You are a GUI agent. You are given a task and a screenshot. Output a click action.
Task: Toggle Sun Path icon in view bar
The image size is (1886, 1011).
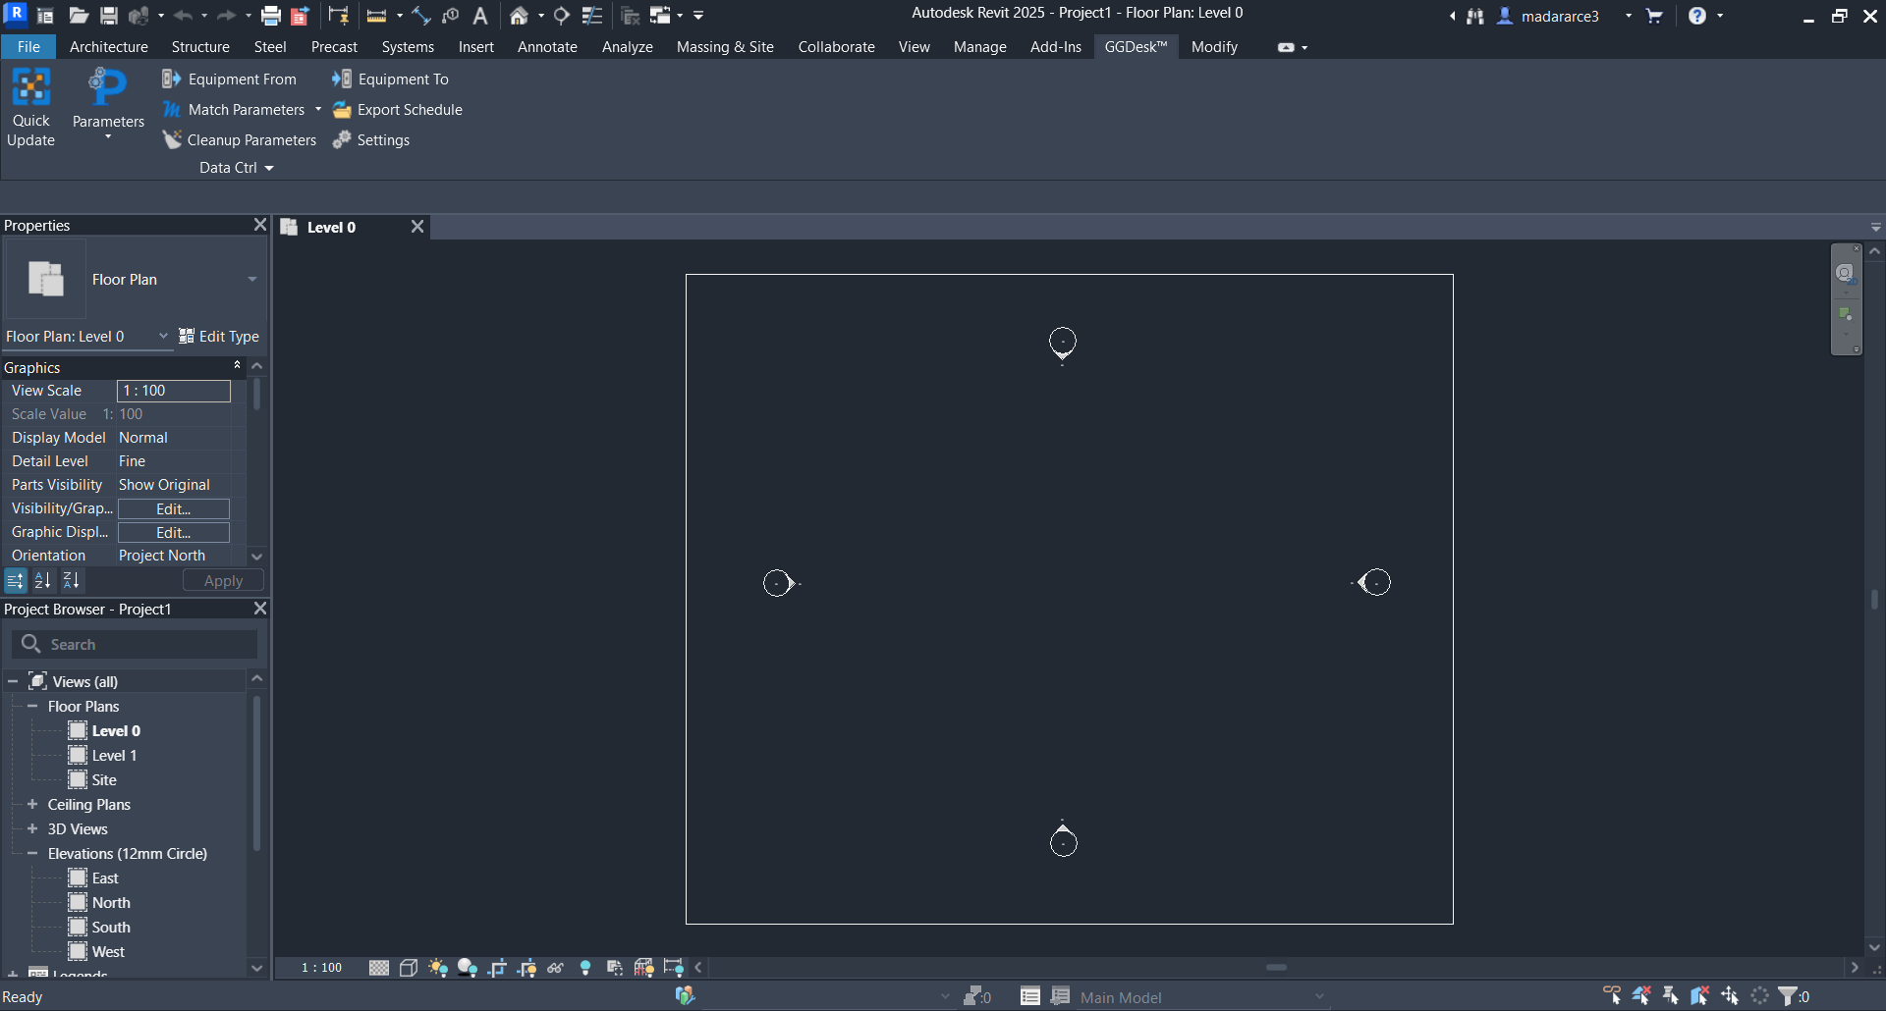point(438,968)
